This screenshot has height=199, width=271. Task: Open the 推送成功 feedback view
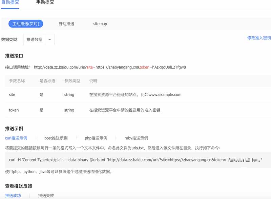coord(13,196)
